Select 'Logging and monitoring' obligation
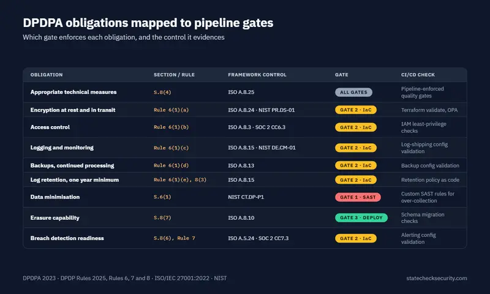The height and width of the screenshot is (294, 490). (x=62, y=148)
